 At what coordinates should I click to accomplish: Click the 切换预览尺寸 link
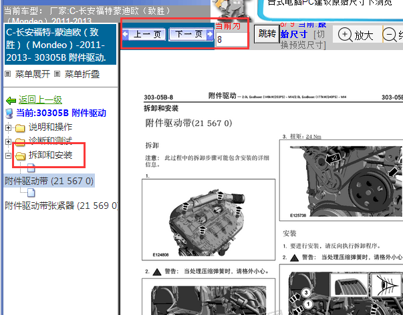click(x=303, y=40)
